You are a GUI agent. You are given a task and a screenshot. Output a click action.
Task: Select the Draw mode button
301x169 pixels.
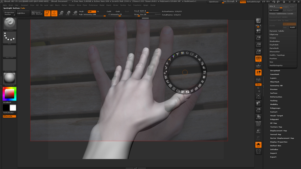(54, 13)
